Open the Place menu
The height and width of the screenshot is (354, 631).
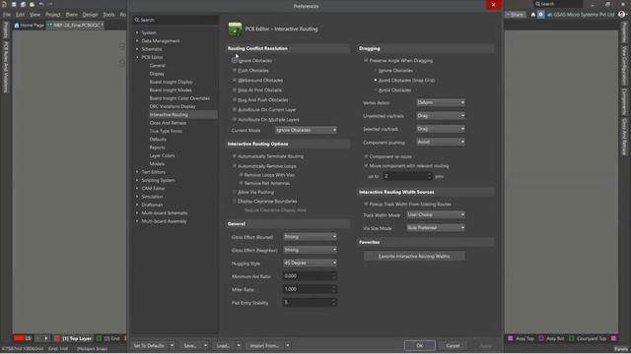point(72,15)
